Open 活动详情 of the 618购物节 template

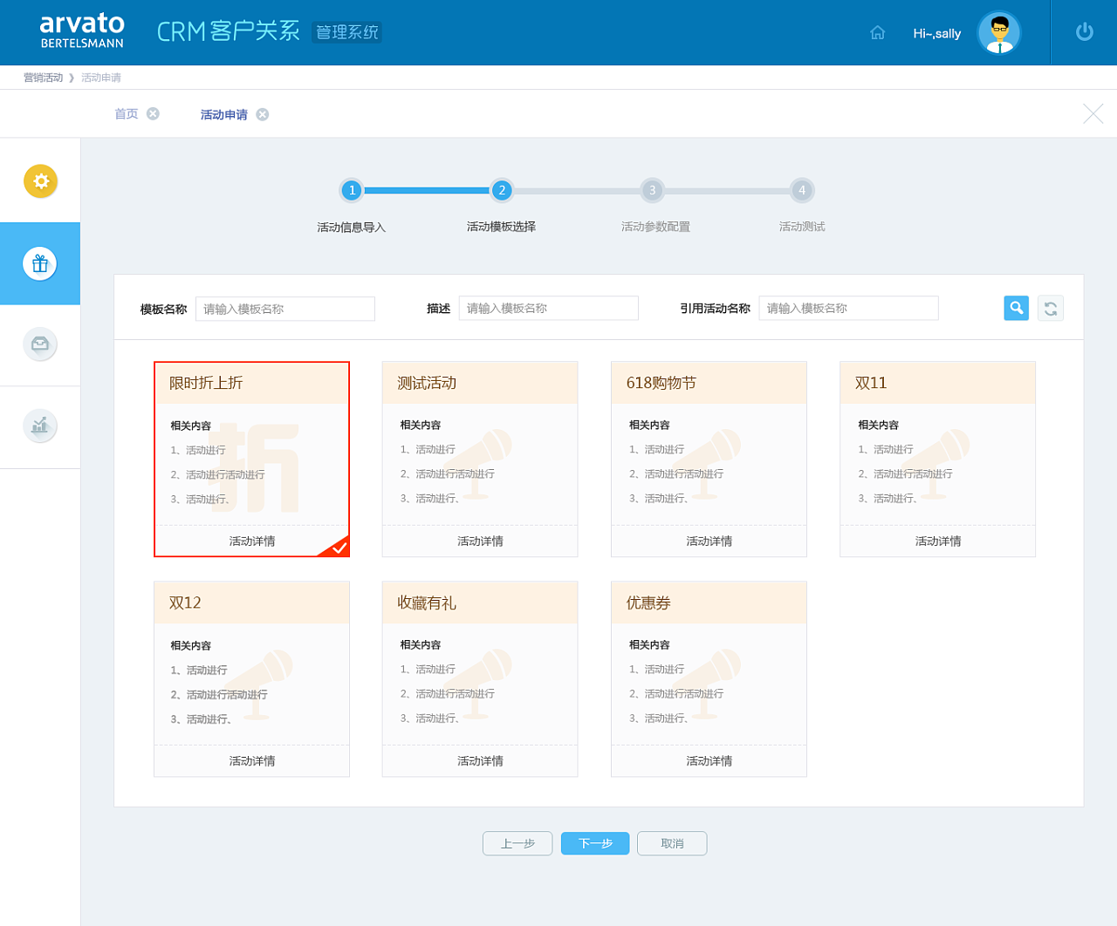point(709,541)
